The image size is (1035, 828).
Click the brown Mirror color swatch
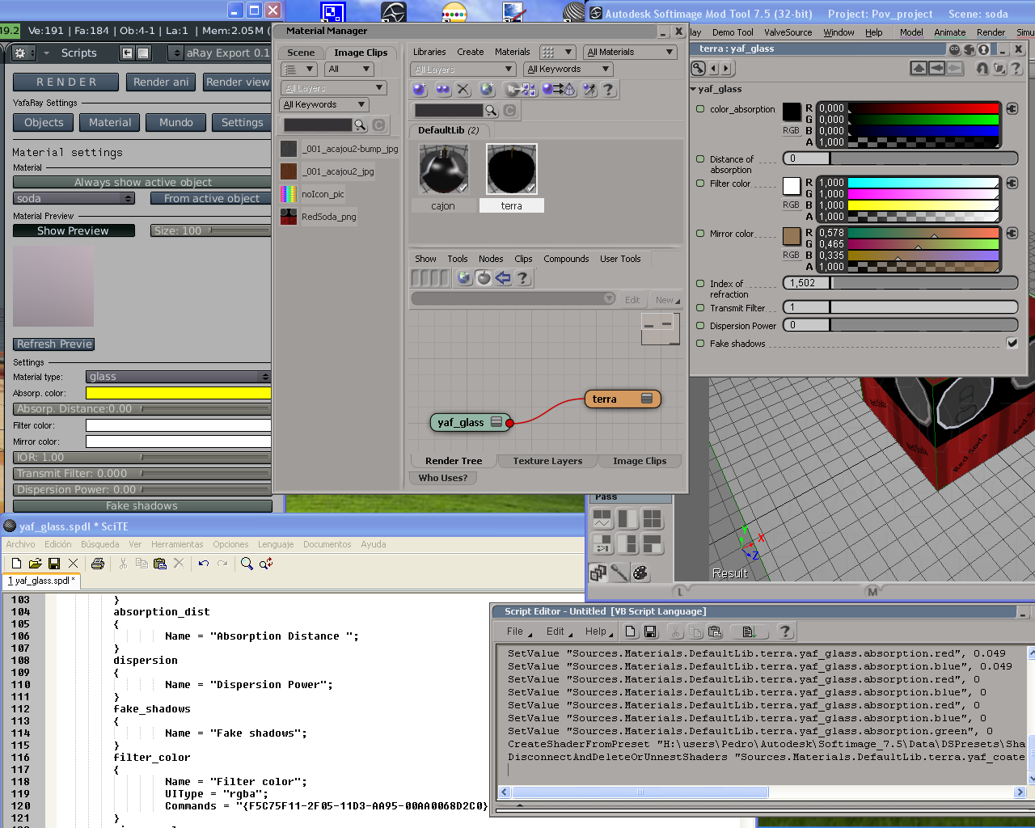pos(792,236)
